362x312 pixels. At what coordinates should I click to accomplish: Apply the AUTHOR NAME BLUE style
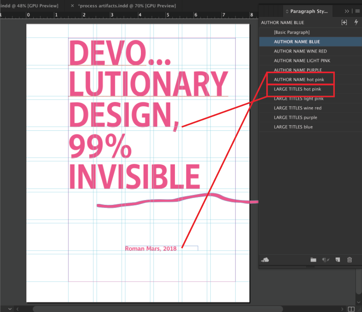tap(310, 42)
